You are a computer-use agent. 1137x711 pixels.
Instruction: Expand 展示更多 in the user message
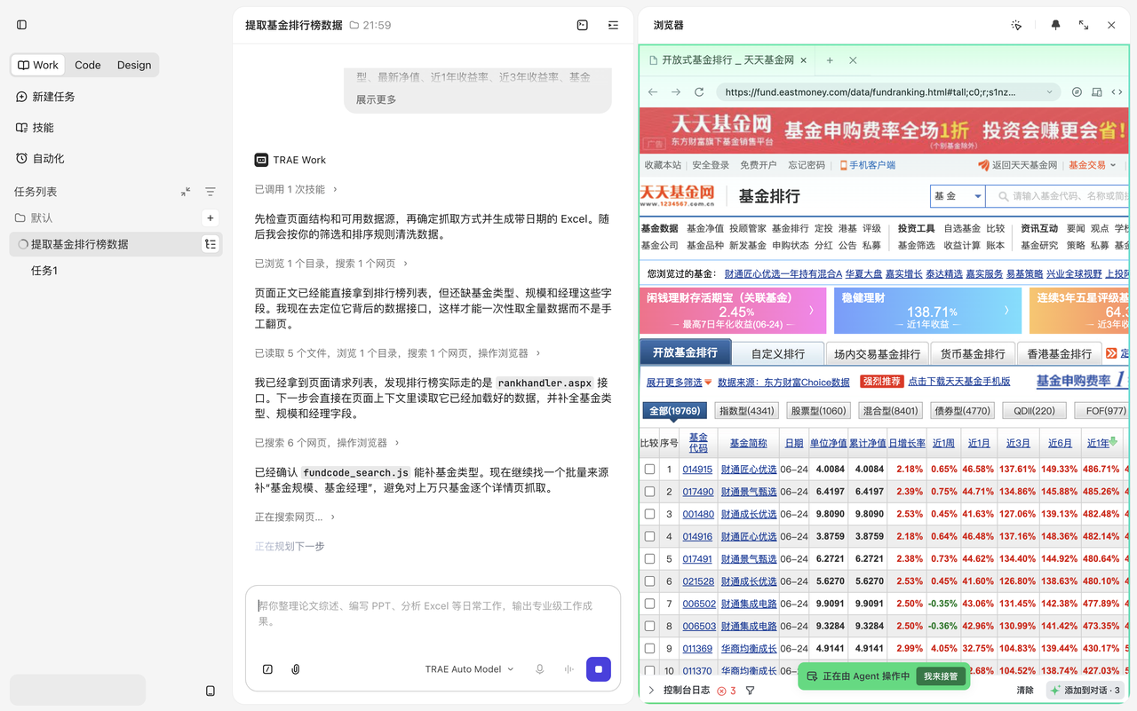click(376, 99)
